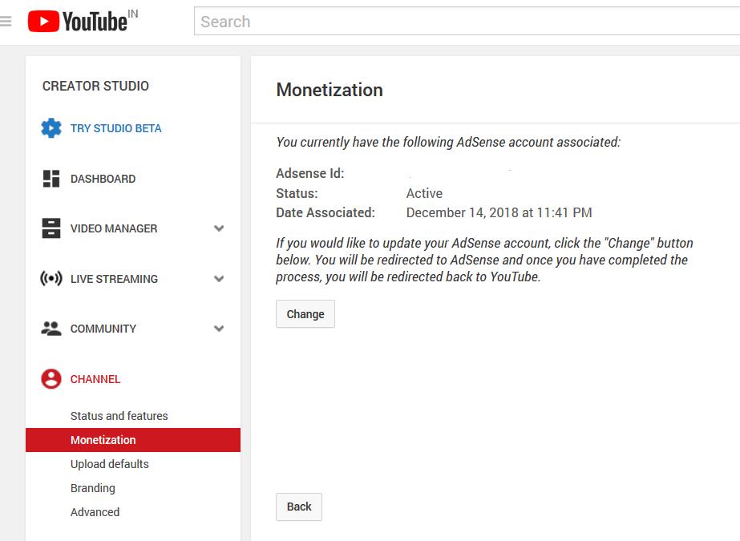Click the 'Active' status value

(424, 193)
